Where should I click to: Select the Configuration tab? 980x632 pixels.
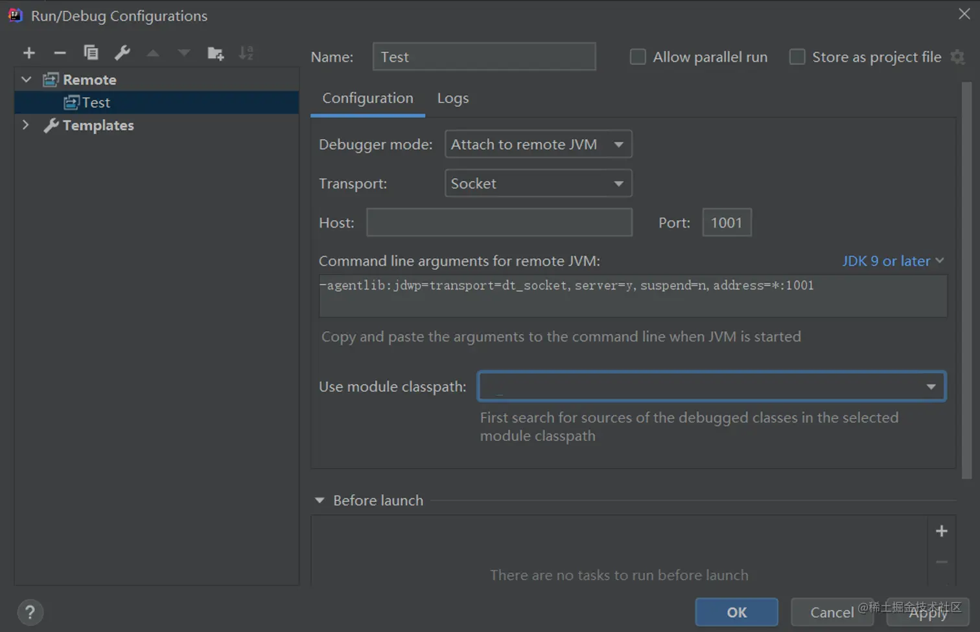point(367,99)
